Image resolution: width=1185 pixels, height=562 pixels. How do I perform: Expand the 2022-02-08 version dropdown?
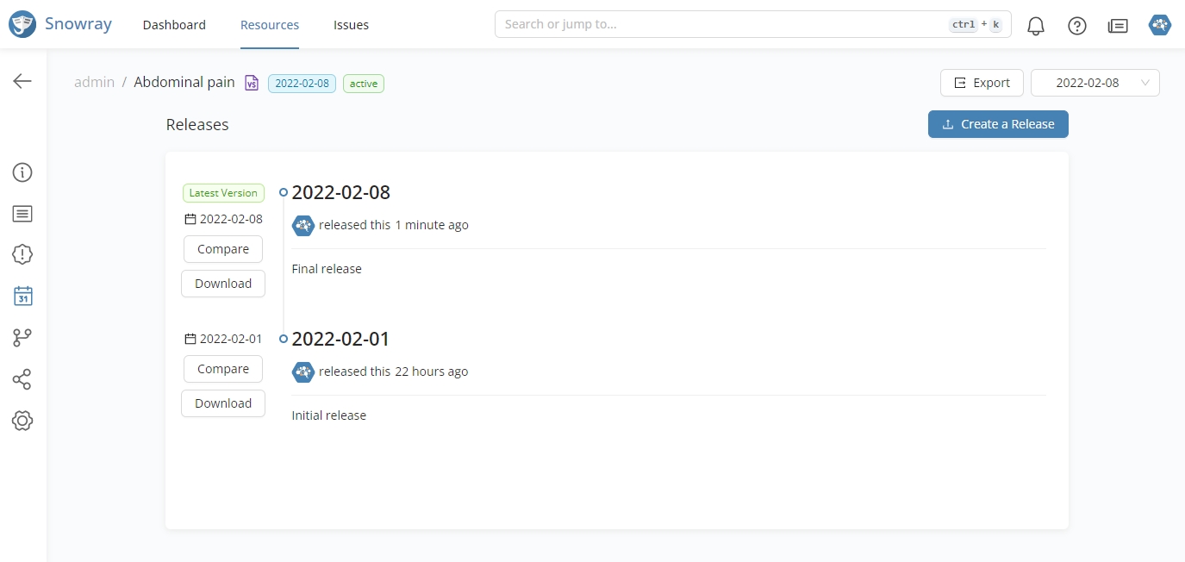tap(1095, 83)
